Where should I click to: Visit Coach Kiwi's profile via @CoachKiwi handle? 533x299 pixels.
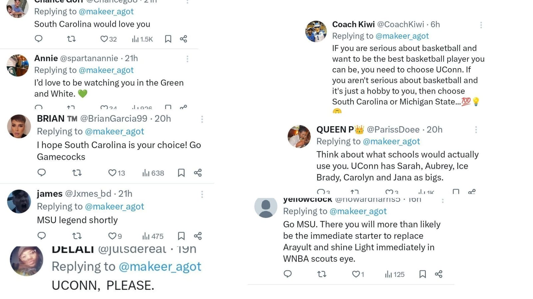(x=401, y=24)
